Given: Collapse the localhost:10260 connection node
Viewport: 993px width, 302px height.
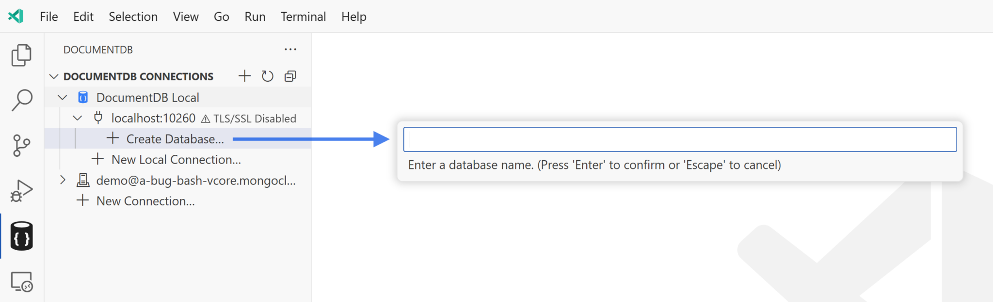Looking at the screenshot, I should click(x=78, y=118).
